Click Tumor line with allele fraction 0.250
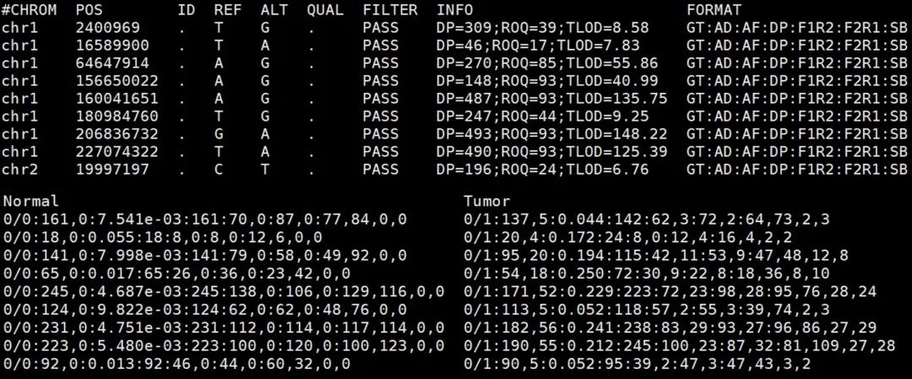This screenshot has height=379, width=912. [x=647, y=273]
